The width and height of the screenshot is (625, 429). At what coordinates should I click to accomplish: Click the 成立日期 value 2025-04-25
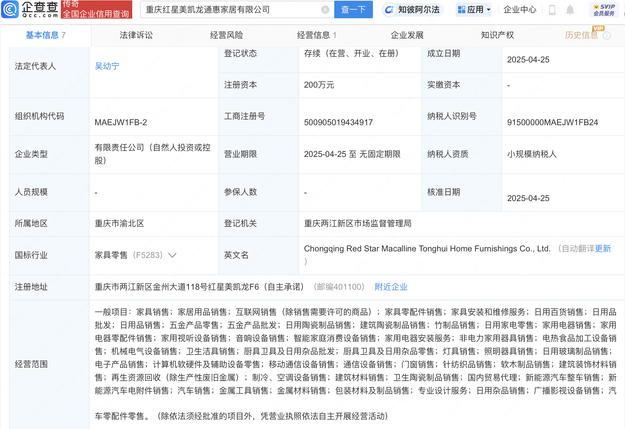[528, 60]
